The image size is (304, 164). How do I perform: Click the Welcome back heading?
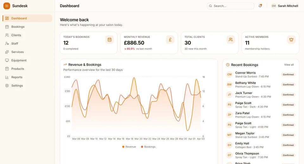click(74, 20)
